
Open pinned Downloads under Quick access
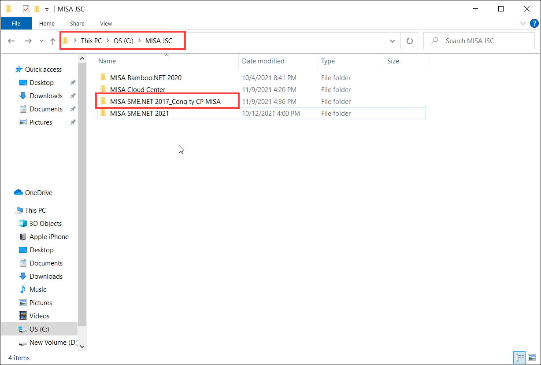point(46,96)
